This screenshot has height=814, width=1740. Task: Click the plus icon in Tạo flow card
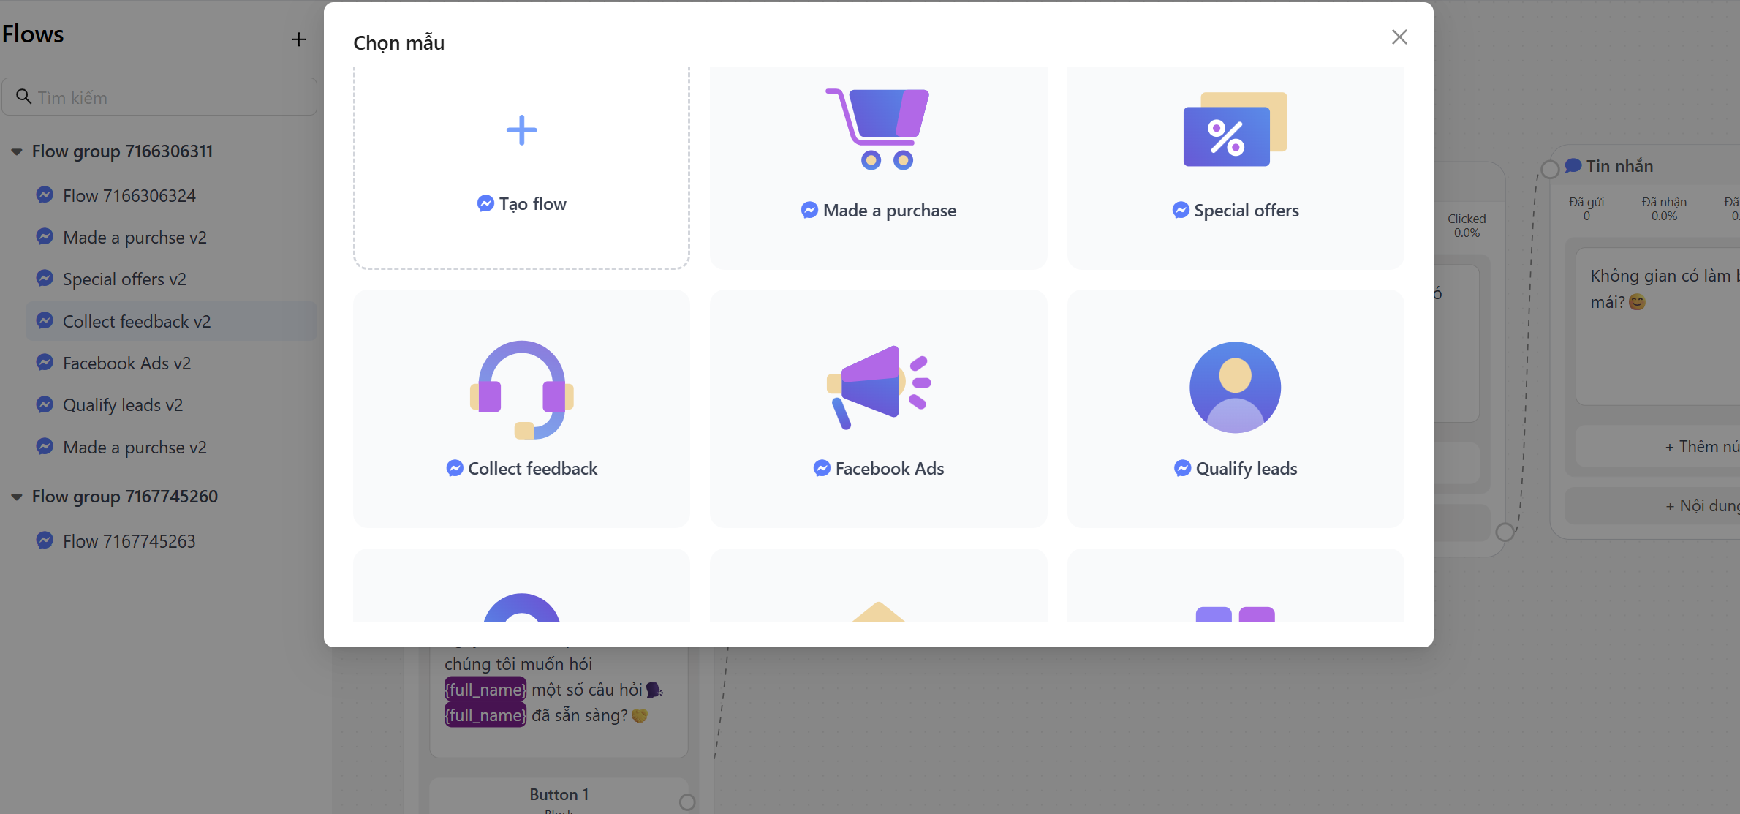pos(521,131)
